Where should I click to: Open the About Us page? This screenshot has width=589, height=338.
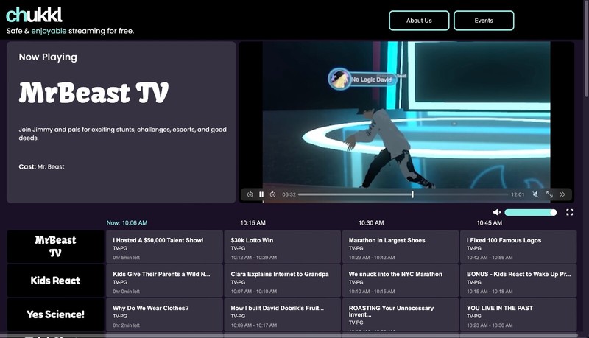click(x=419, y=21)
